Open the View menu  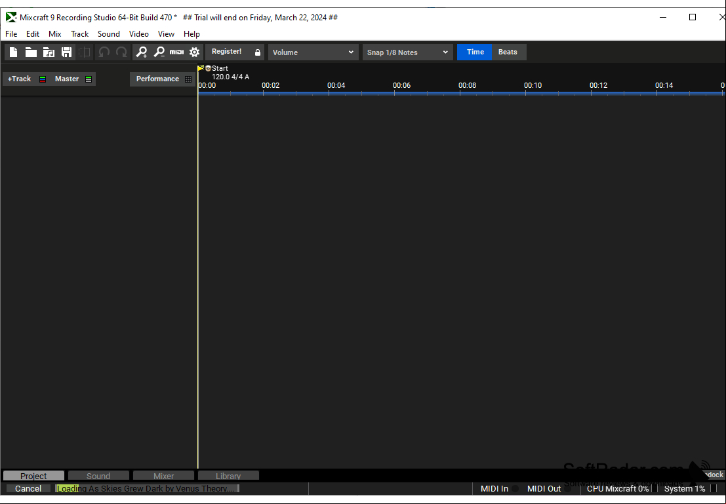point(166,34)
